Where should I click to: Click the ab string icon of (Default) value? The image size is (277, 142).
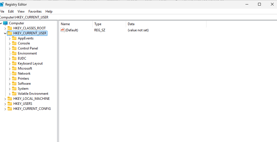pyautogui.click(x=62, y=30)
